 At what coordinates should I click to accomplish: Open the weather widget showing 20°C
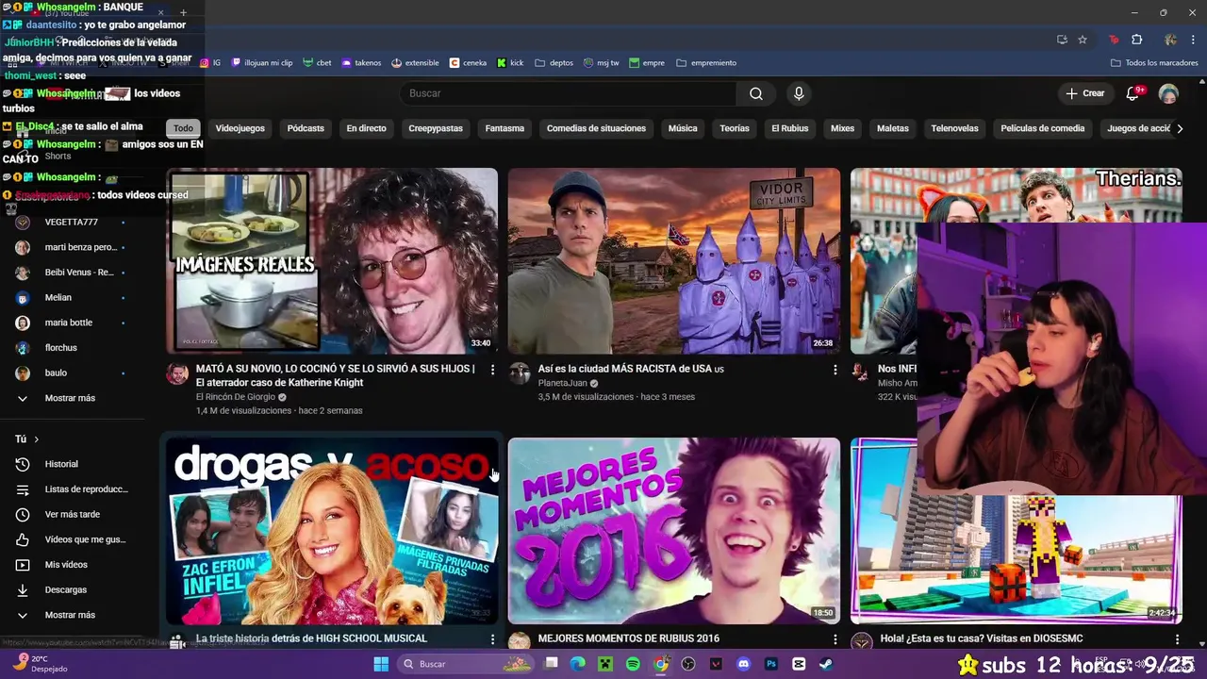point(40,664)
